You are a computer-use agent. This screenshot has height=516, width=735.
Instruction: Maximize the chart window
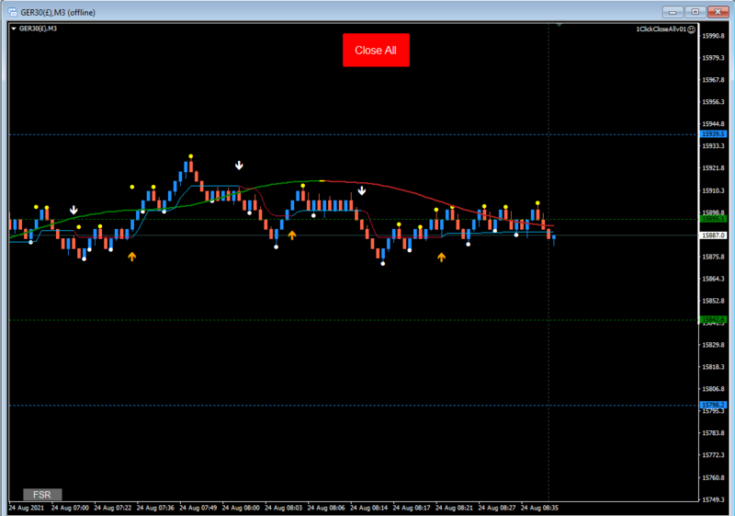click(x=695, y=12)
